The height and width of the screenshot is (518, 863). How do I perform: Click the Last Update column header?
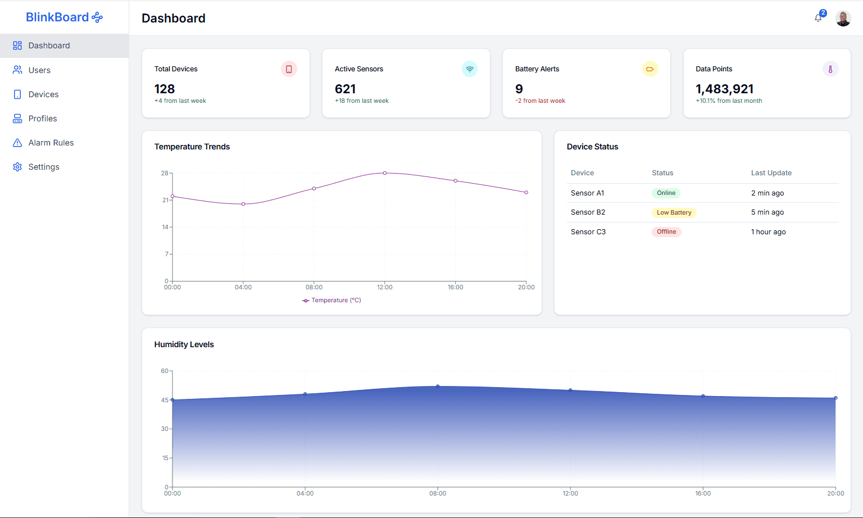tap(771, 173)
